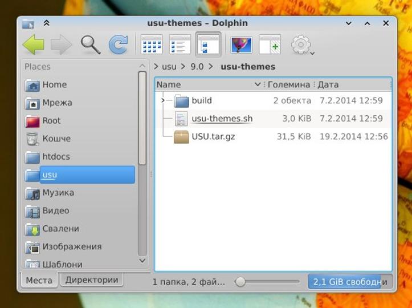This screenshot has height=308, width=412.
Task: Click the zoom slider handle
Action: [240, 282]
